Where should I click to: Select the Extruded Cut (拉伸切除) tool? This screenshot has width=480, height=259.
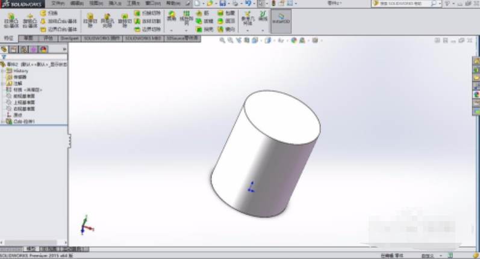(x=90, y=21)
